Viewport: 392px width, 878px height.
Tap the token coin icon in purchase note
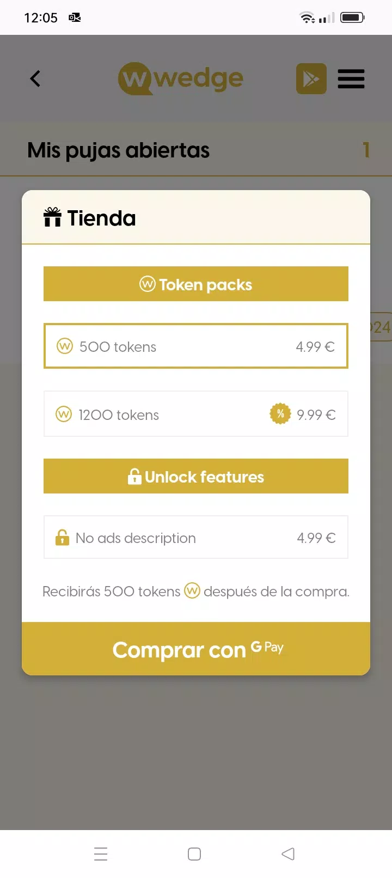click(x=192, y=590)
